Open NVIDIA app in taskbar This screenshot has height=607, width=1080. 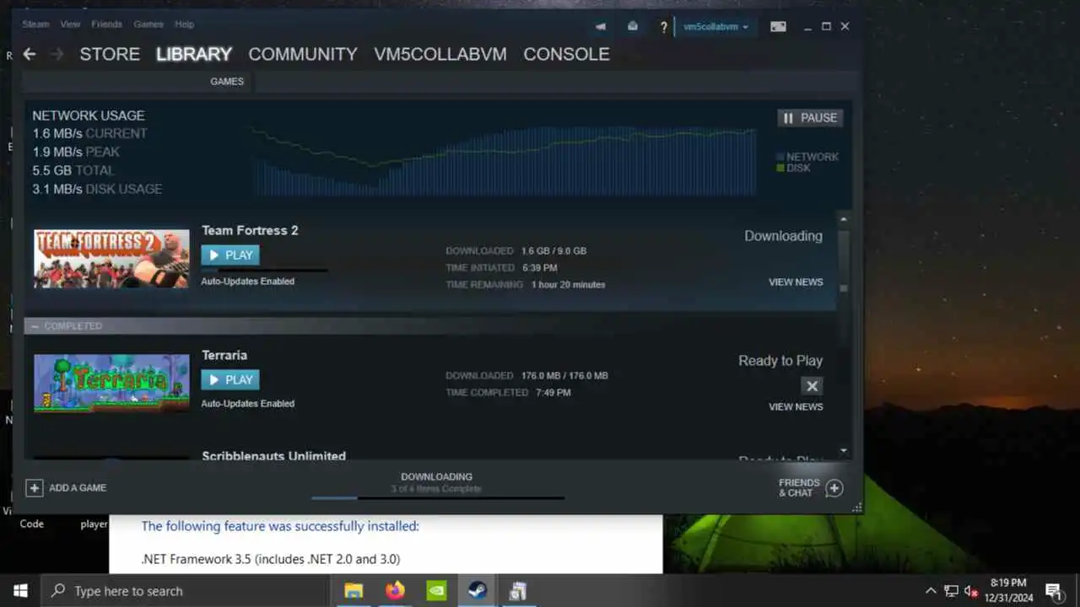(x=436, y=591)
